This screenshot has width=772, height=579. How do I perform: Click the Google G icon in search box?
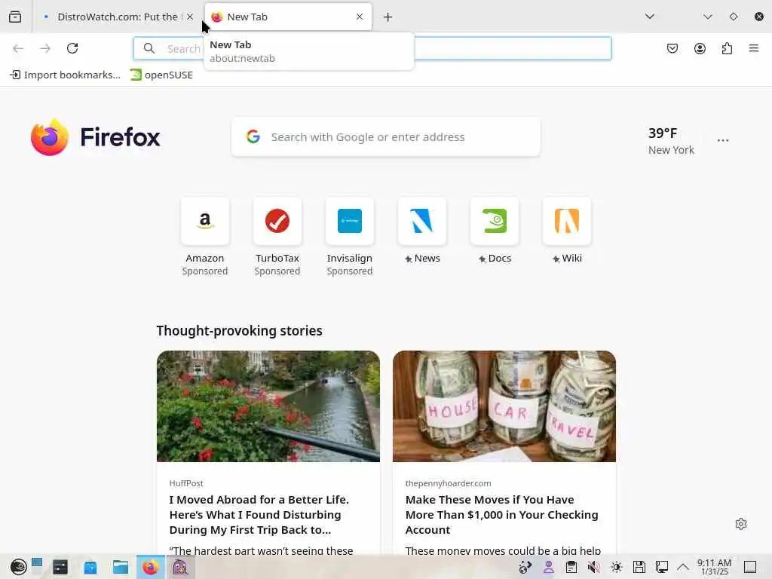pyautogui.click(x=253, y=137)
